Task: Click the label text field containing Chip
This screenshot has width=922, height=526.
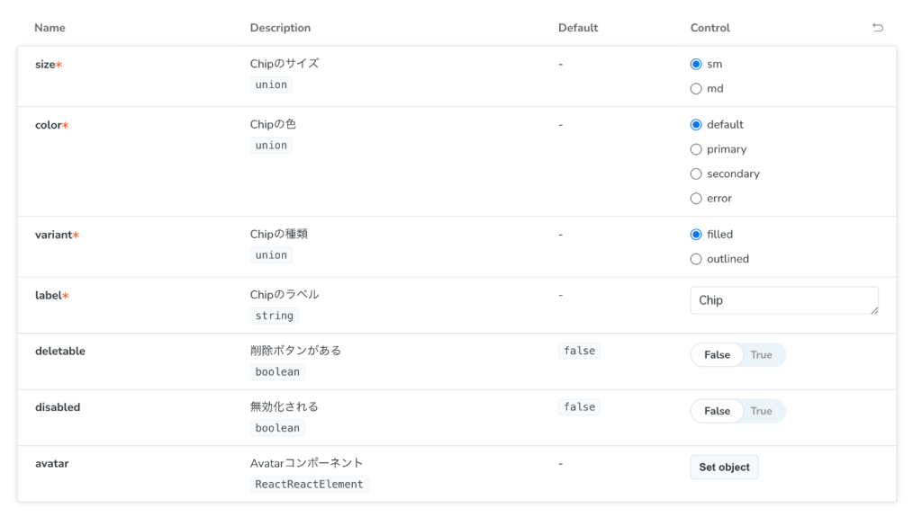Action: 783,300
